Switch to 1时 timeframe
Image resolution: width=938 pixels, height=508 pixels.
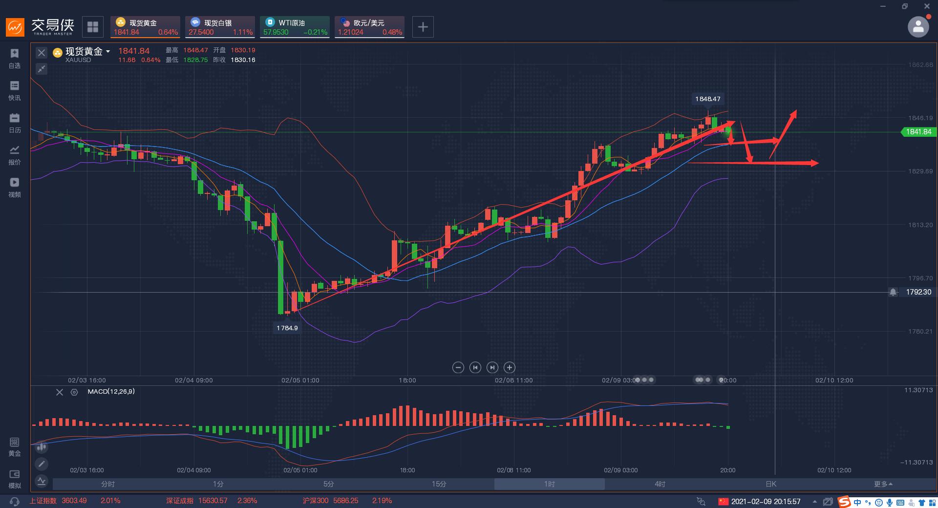pyautogui.click(x=550, y=484)
